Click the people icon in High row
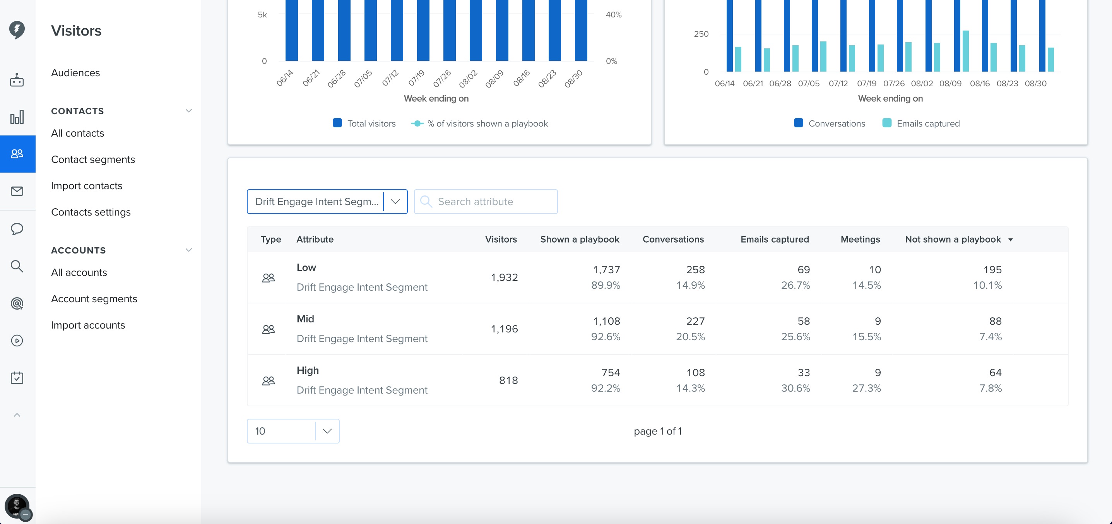Viewport: 1112px width, 524px height. pos(268,380)
